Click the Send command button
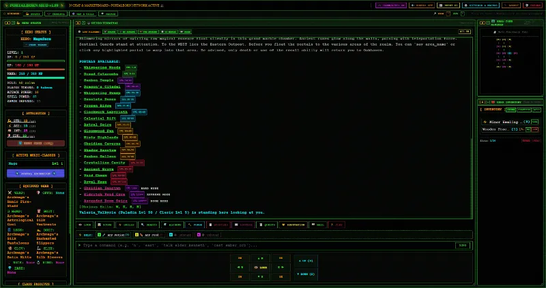 (463, 245)
